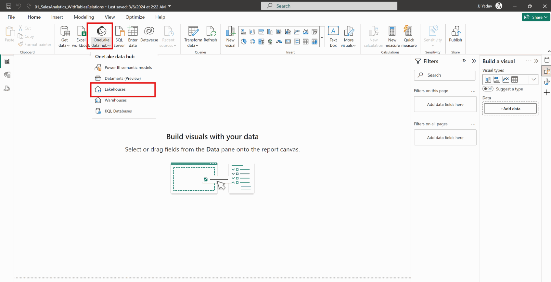Switch to the Modeling ribbon tab
551x282 pixels.
pos(84,17)
